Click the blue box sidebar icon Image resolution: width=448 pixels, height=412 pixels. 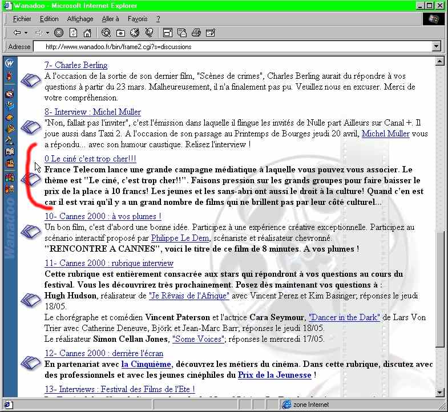click(10, 106)
